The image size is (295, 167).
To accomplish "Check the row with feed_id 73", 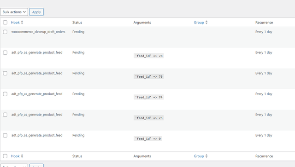I will (5, 115).
